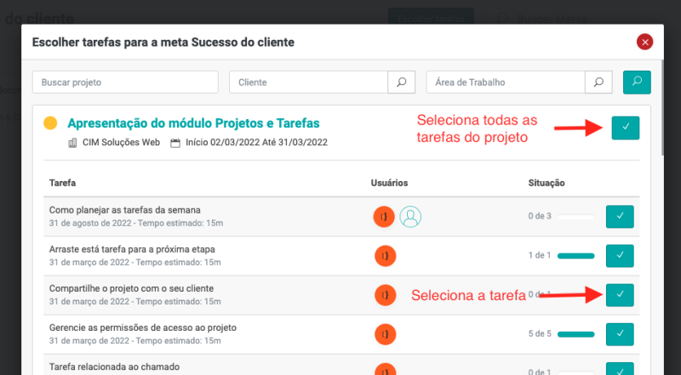Image resolution: width=681 pixels, height=375 pixels.
Task: Click the Área de Trabalho input field
Action: point(506,82)
